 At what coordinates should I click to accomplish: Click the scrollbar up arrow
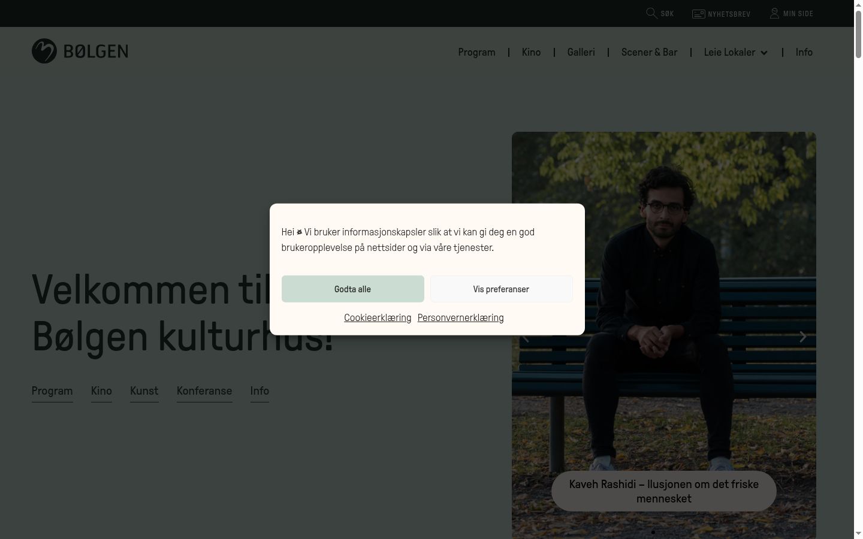point(858,5)
